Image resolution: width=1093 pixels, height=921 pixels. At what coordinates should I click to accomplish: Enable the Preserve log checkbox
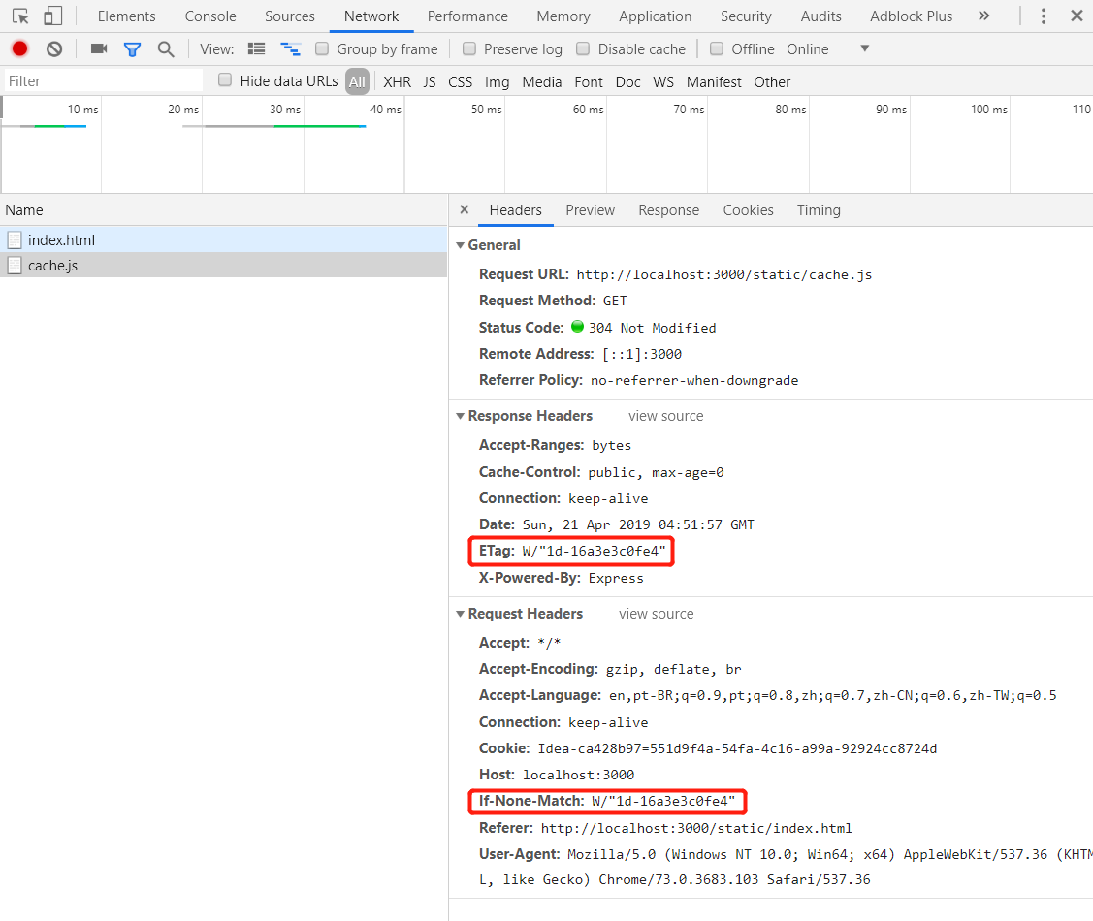pos(469,48)
